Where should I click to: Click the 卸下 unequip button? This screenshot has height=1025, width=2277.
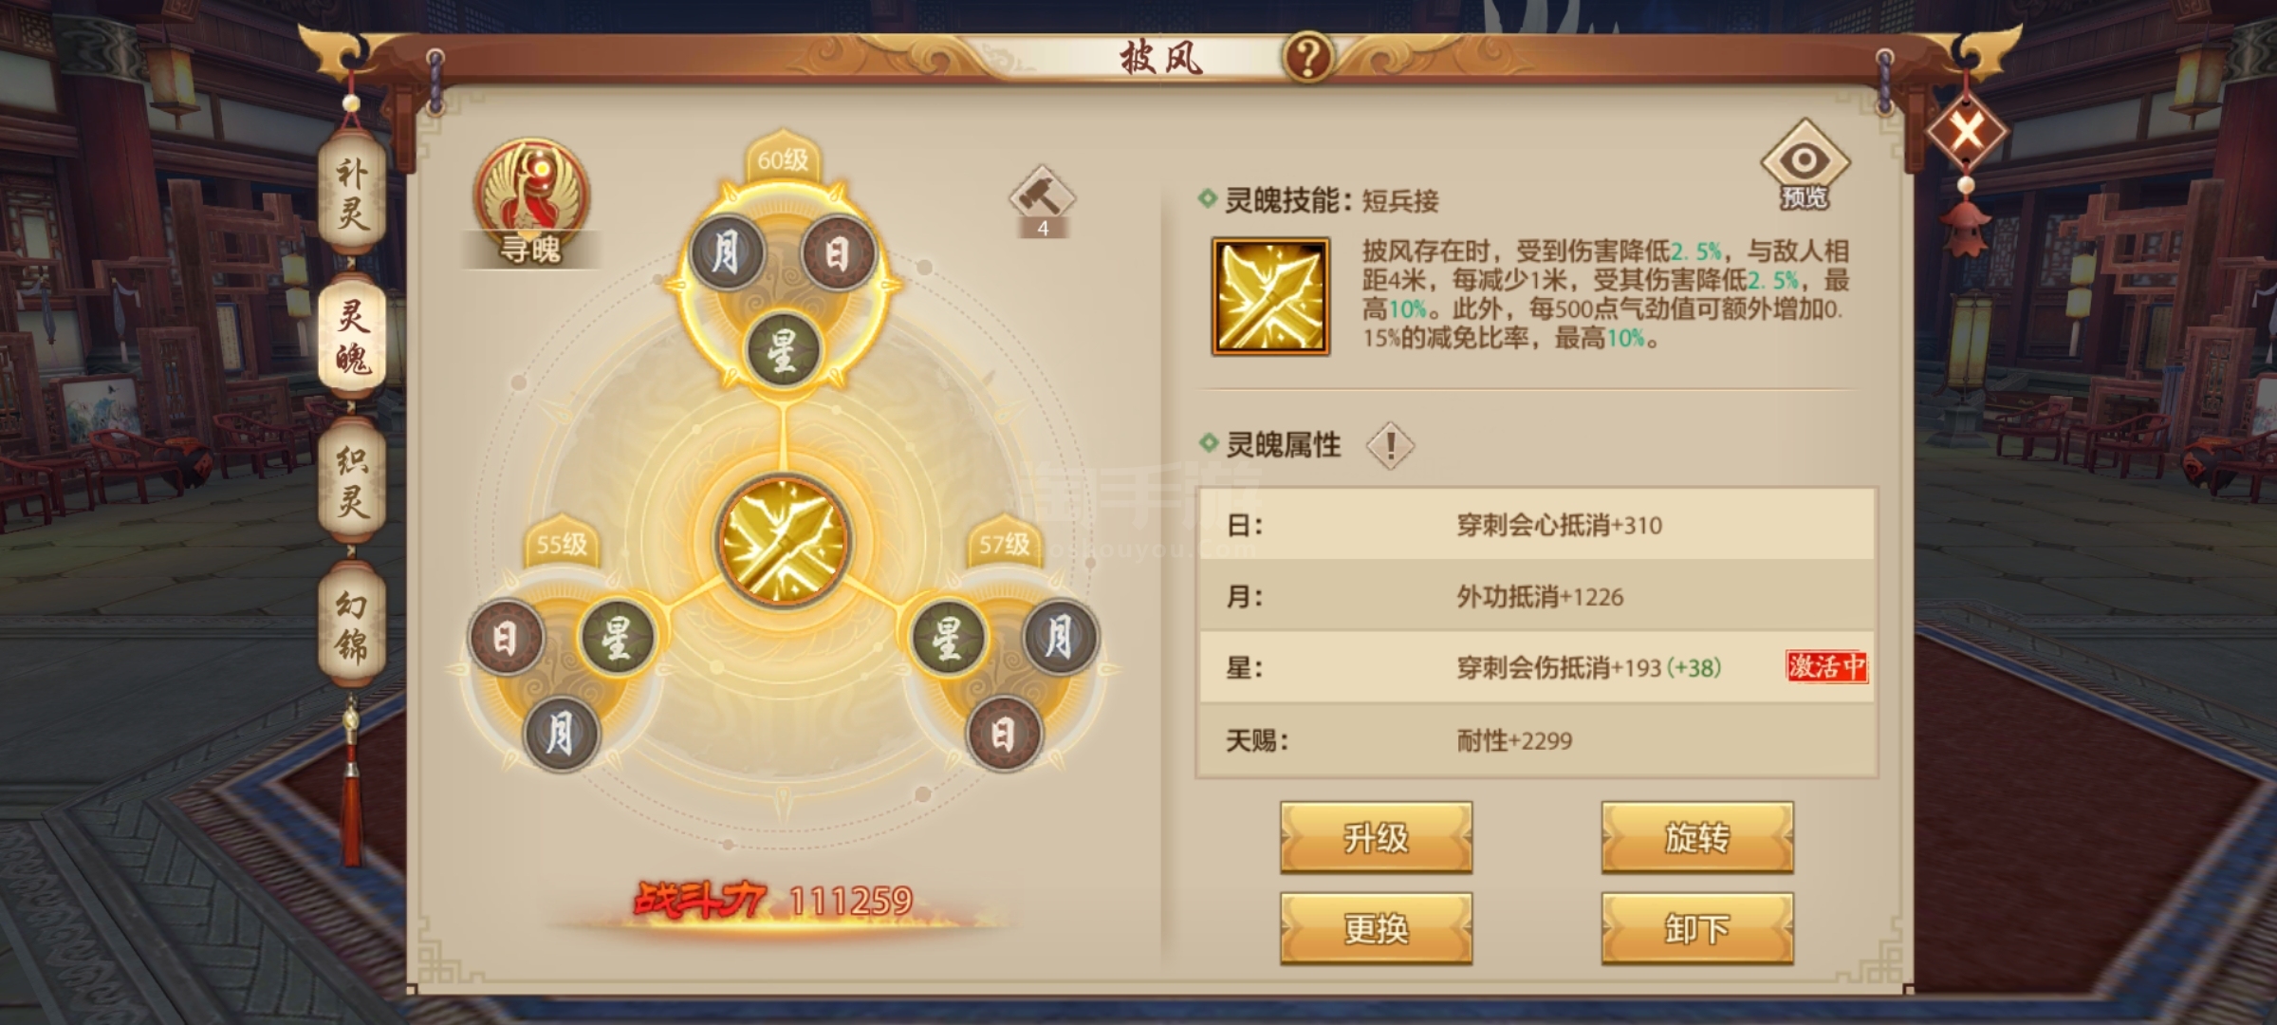pyautogui.click(x=1697, y=928)
